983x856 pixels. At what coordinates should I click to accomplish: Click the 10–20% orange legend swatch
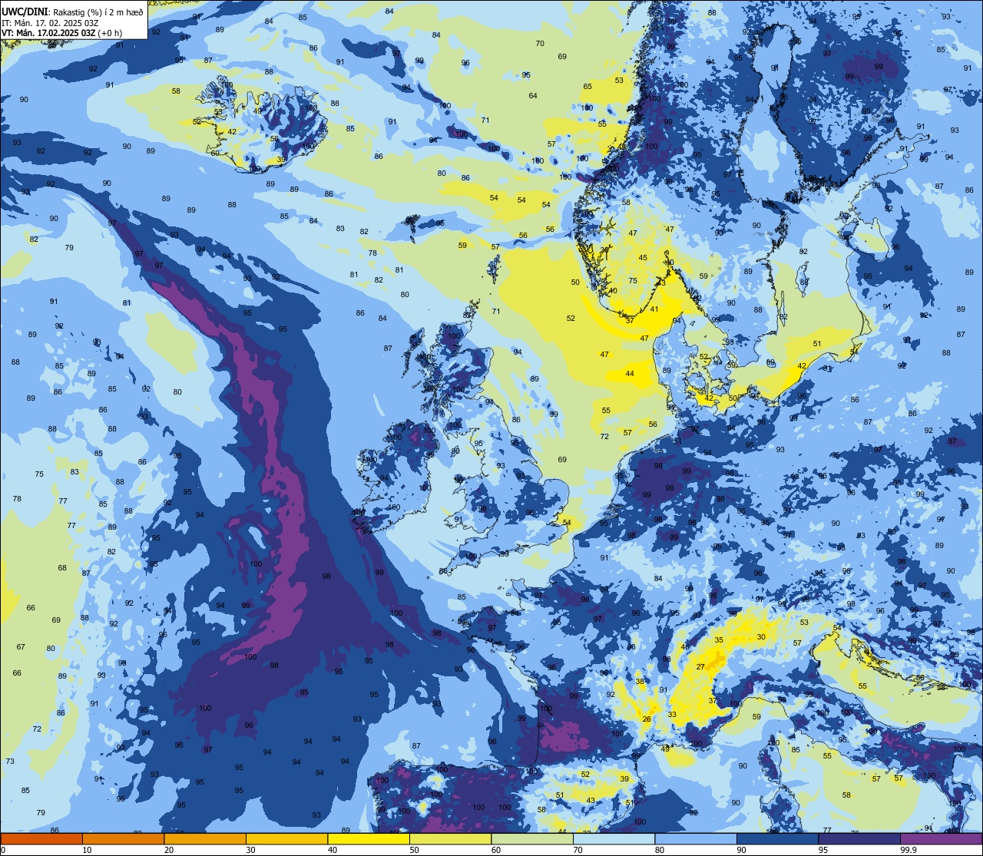[x=123, y=838]
